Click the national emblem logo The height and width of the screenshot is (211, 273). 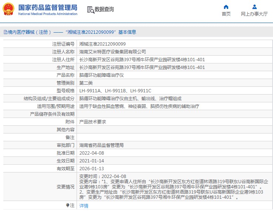coord(9,9)
